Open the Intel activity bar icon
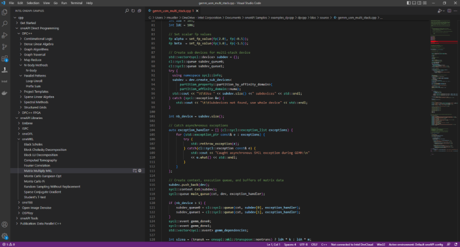This screenshot has width=460, height=247. point(5,81)
